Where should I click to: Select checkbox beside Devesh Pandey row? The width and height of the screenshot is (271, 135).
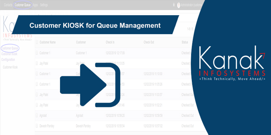37,126
